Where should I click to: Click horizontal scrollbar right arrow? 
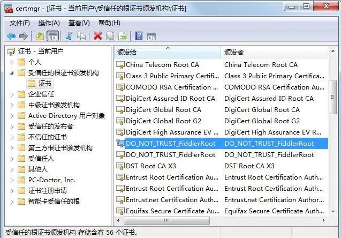324,220
